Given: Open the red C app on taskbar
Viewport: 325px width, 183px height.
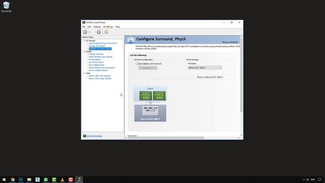Looking at the screenshot, I should point(71,179).
